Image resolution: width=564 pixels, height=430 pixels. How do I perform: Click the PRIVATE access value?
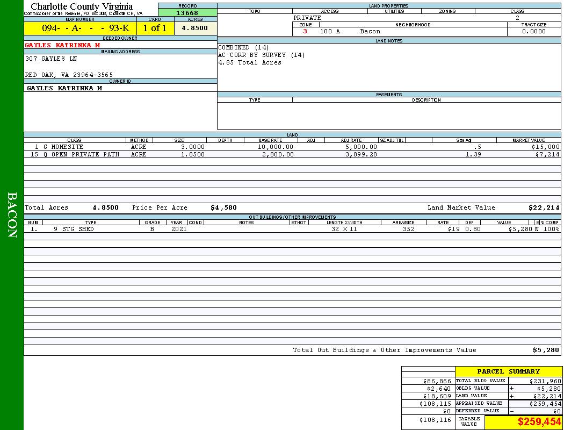(307, 18)
